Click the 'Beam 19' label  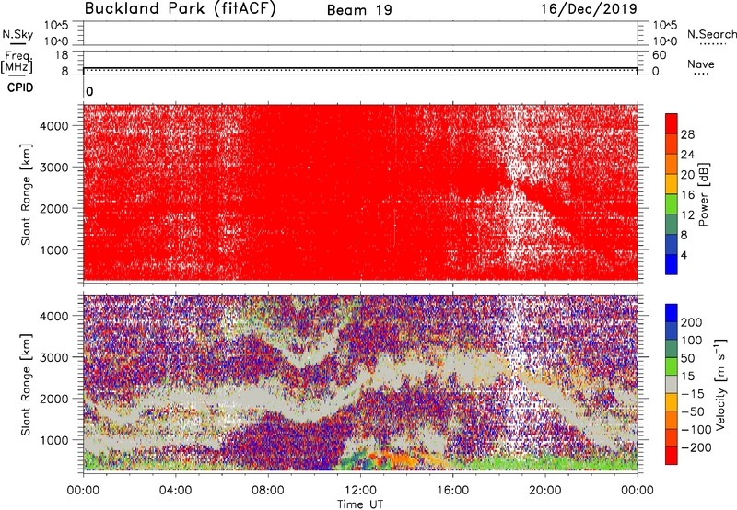coord(359,10)
